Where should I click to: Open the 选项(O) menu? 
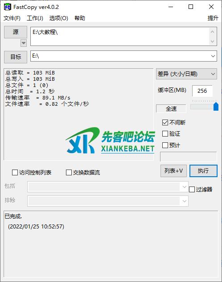point(58,18)
